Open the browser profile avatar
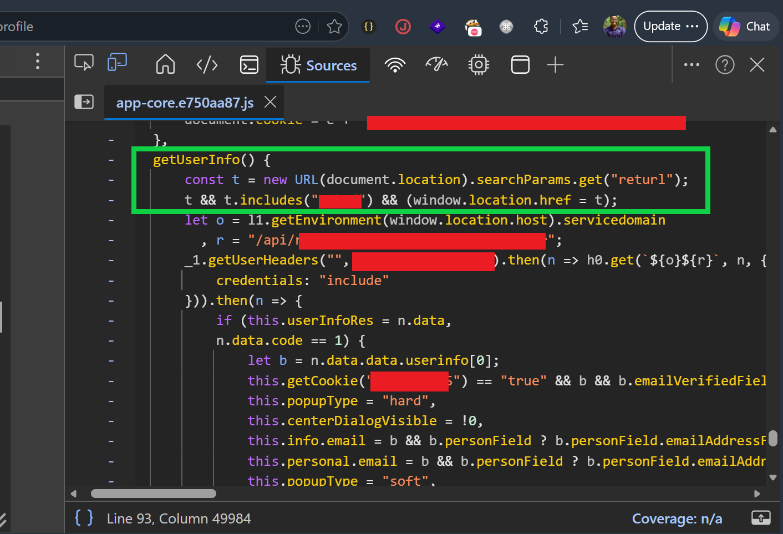The image size is (783, 534). (614, 26)
